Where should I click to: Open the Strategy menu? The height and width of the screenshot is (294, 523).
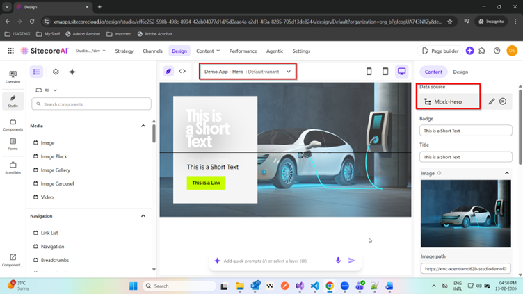(x=124, y=51)
